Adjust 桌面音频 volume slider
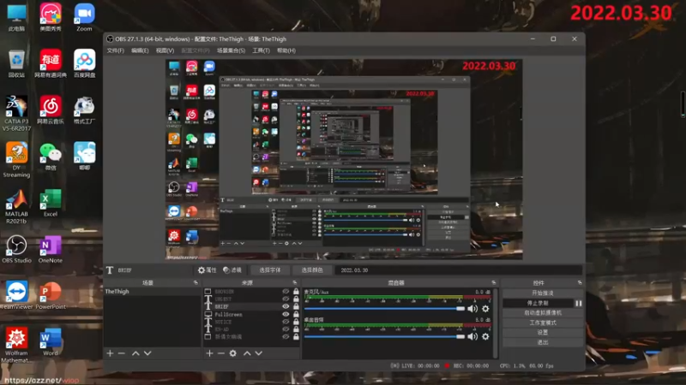 pyautogui.click(x=384, y=336)
